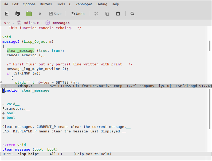Click the upper pane vertical scrollbar
The image size is (212, 161).
(x=210, y=46)
